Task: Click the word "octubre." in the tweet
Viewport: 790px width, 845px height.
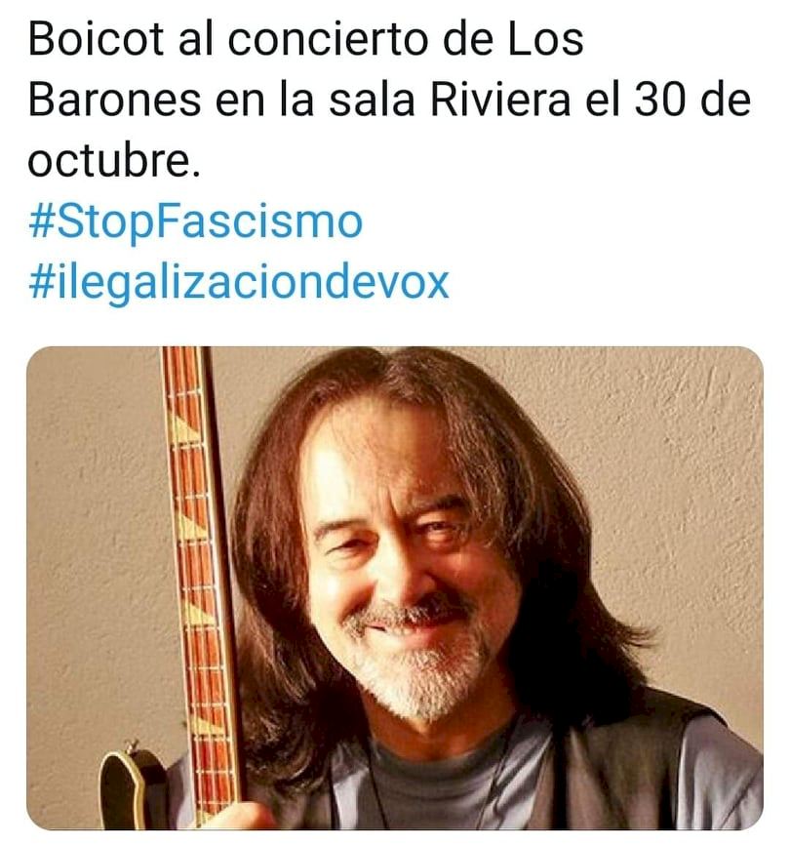Action: pos(114,161)
